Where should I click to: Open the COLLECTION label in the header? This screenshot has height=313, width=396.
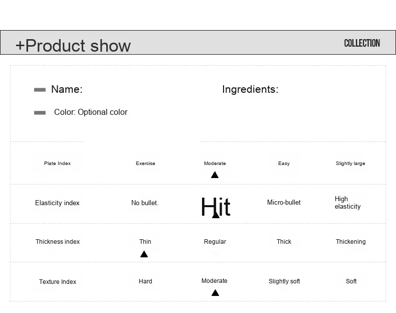[362, 43]
